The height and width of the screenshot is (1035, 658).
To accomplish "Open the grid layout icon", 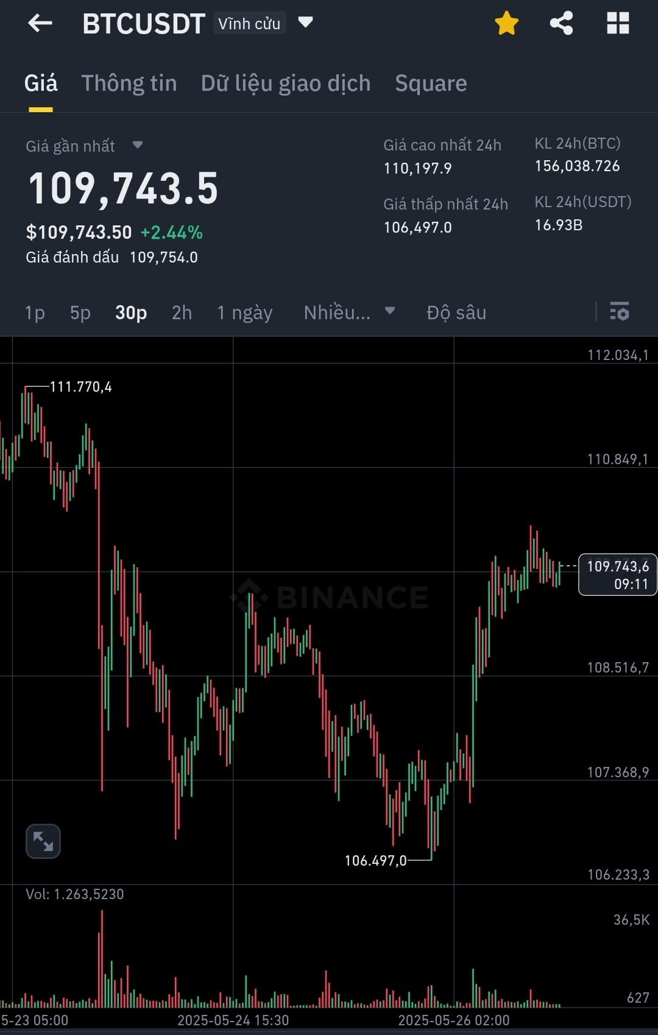I will (618, 23).
